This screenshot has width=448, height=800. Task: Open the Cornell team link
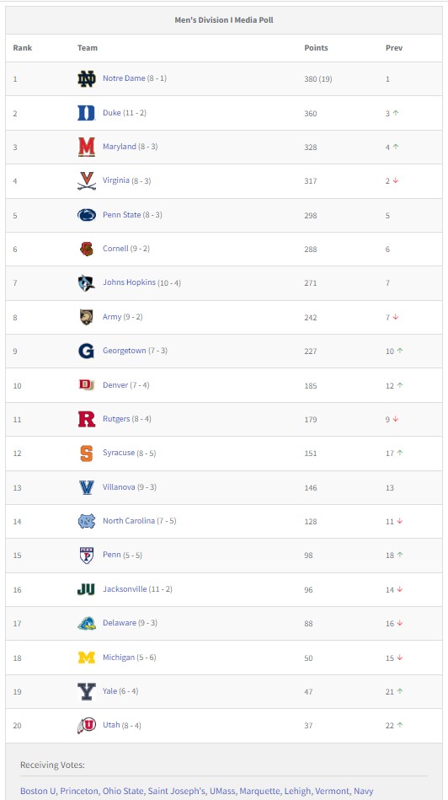click(115, 249)
